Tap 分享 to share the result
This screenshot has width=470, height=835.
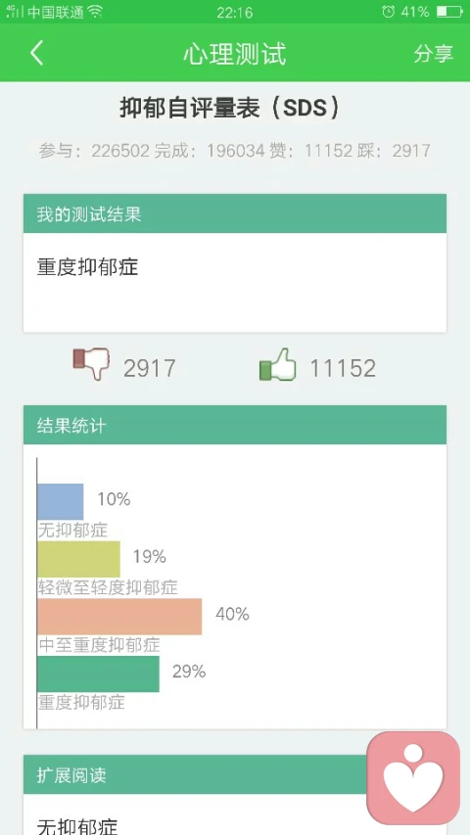[433, 54]
